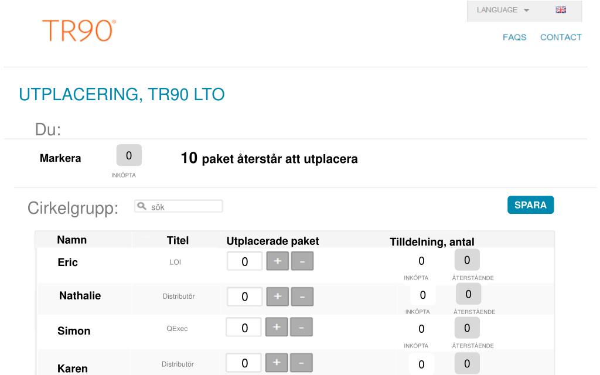Click Simon's placed packages number field
Image resolution: width=600 pixels, height=375 pixels.
point(244,327)
